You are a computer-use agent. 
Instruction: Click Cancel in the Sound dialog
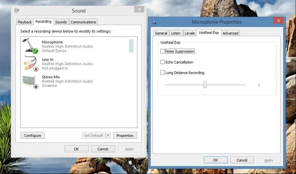(x=103, y=149)
